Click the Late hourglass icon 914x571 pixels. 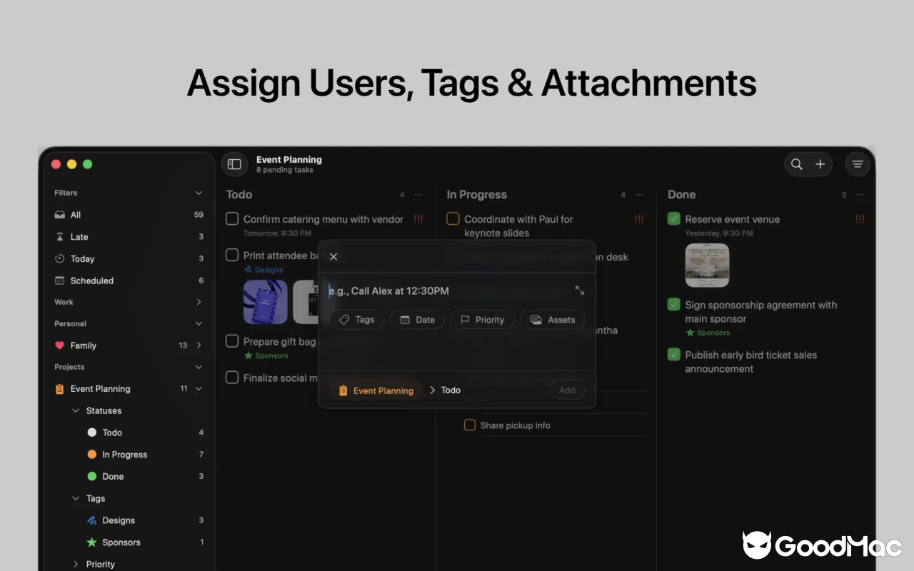point(60,237)
